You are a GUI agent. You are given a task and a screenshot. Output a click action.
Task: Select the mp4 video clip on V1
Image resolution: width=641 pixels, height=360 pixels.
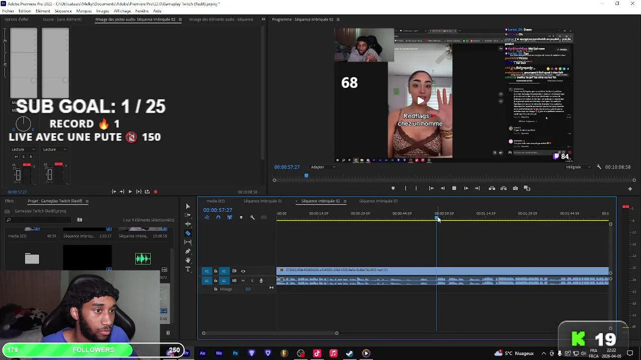tap(442, 270)
